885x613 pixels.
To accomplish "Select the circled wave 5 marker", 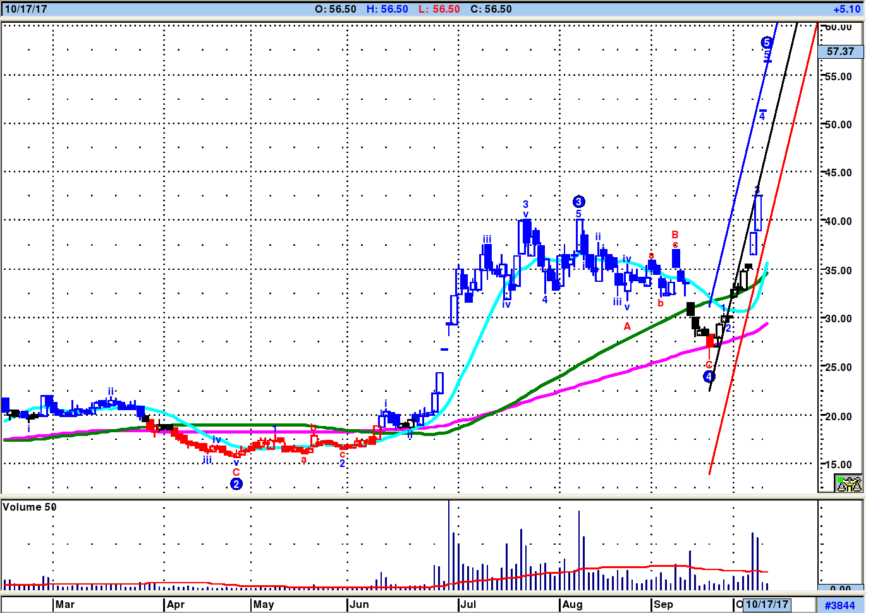I will coord(766,42).
